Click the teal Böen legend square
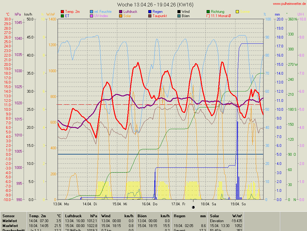This screenshot has height=231, width=307. pyautogui.click(x=179, y=16)
